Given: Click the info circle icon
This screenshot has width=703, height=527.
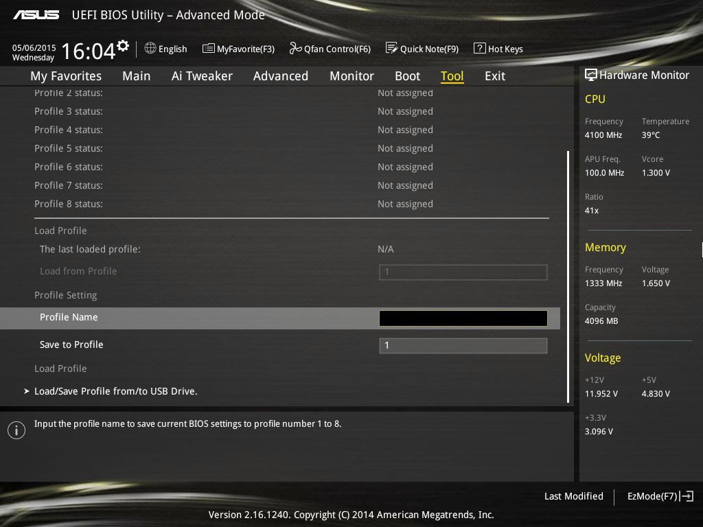Looking at the screenshot, I should [16, 430].
